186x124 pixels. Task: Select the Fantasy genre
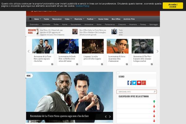point(143,24)
